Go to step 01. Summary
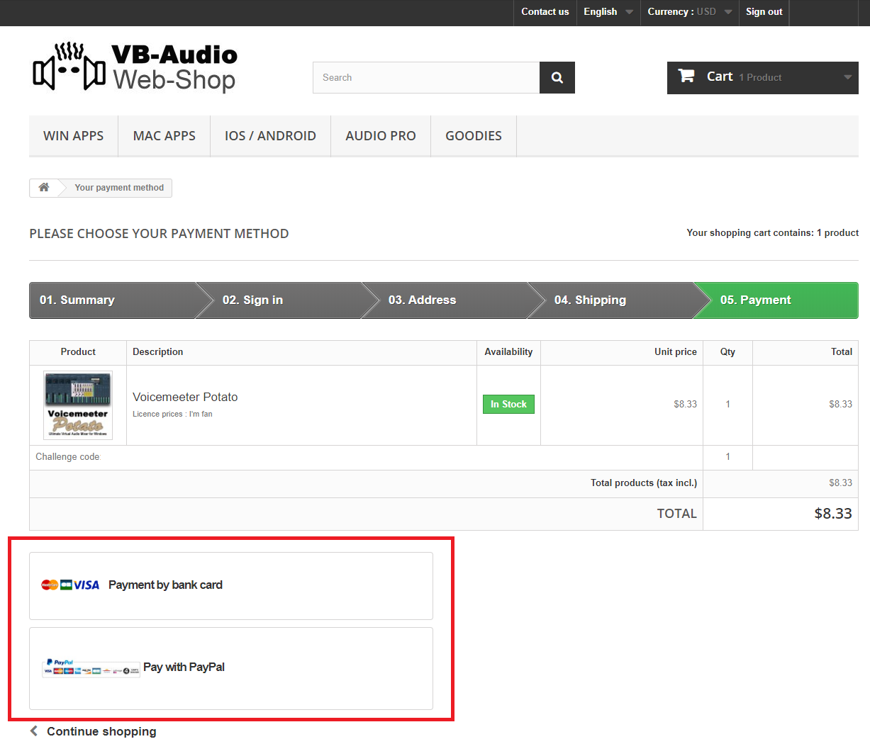This screenshot has height=744, width=870. coord(113,300)
